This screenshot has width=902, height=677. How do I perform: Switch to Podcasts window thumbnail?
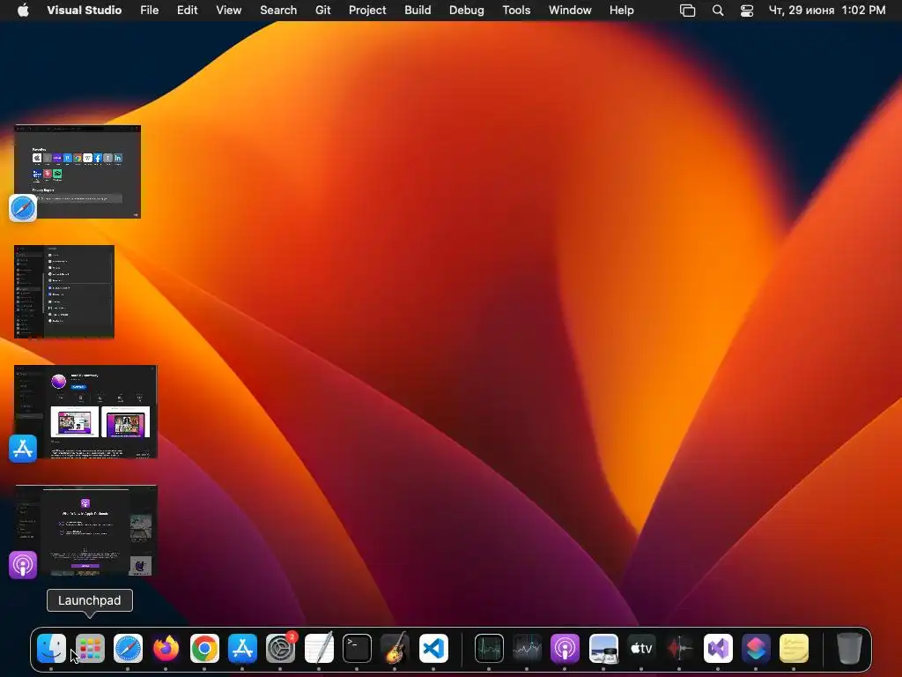point(86,531)
